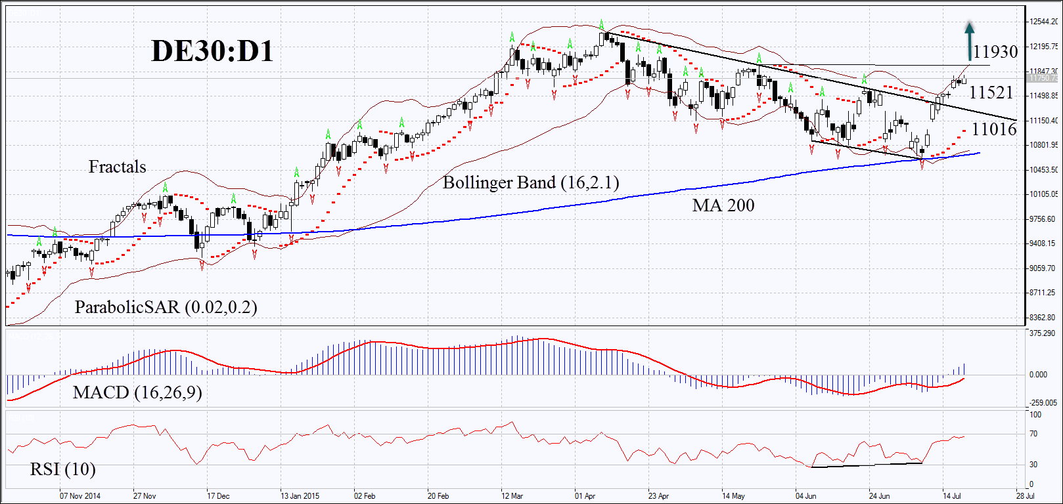Click the RSI (10) label
The height and width of the screenshot is (504, 1063).
tap(63, 469)
